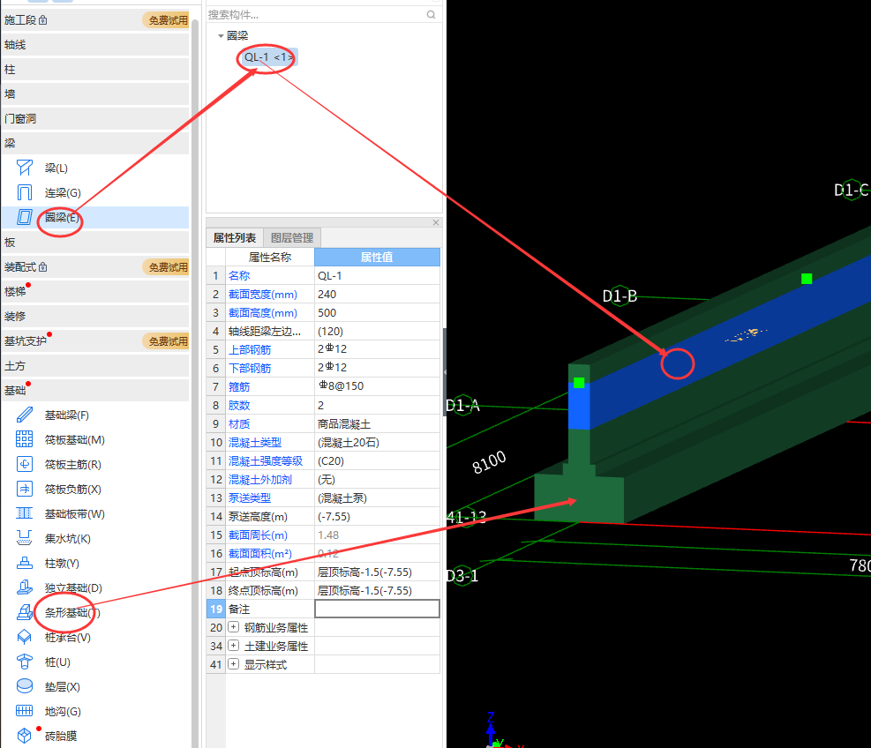Click 免费试用 badge next to 基坑支护
Image resolution: width=871 pixels, height=748 pixels.
tap(166, 341)
